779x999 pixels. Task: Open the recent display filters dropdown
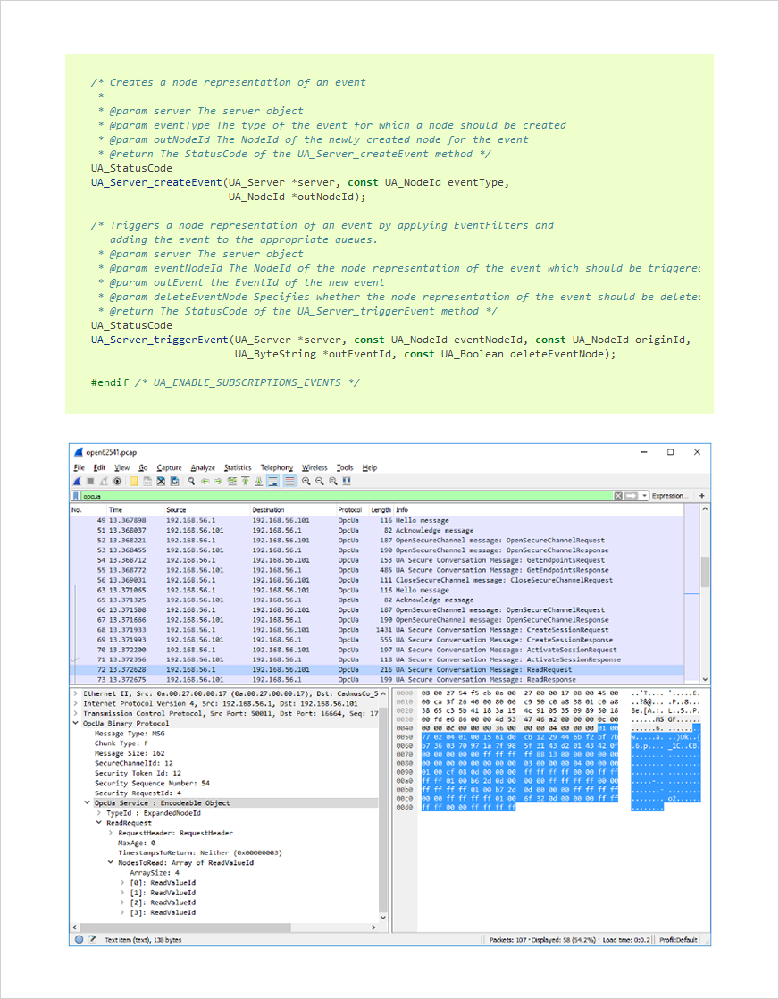(645, 496)
